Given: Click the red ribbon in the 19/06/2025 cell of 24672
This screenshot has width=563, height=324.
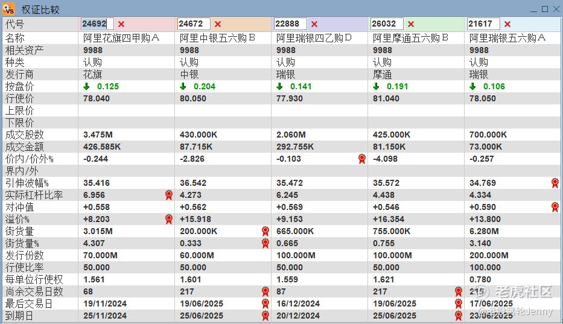Looking at the screenshot, I should pyautogui.click(x=266, y=303).
